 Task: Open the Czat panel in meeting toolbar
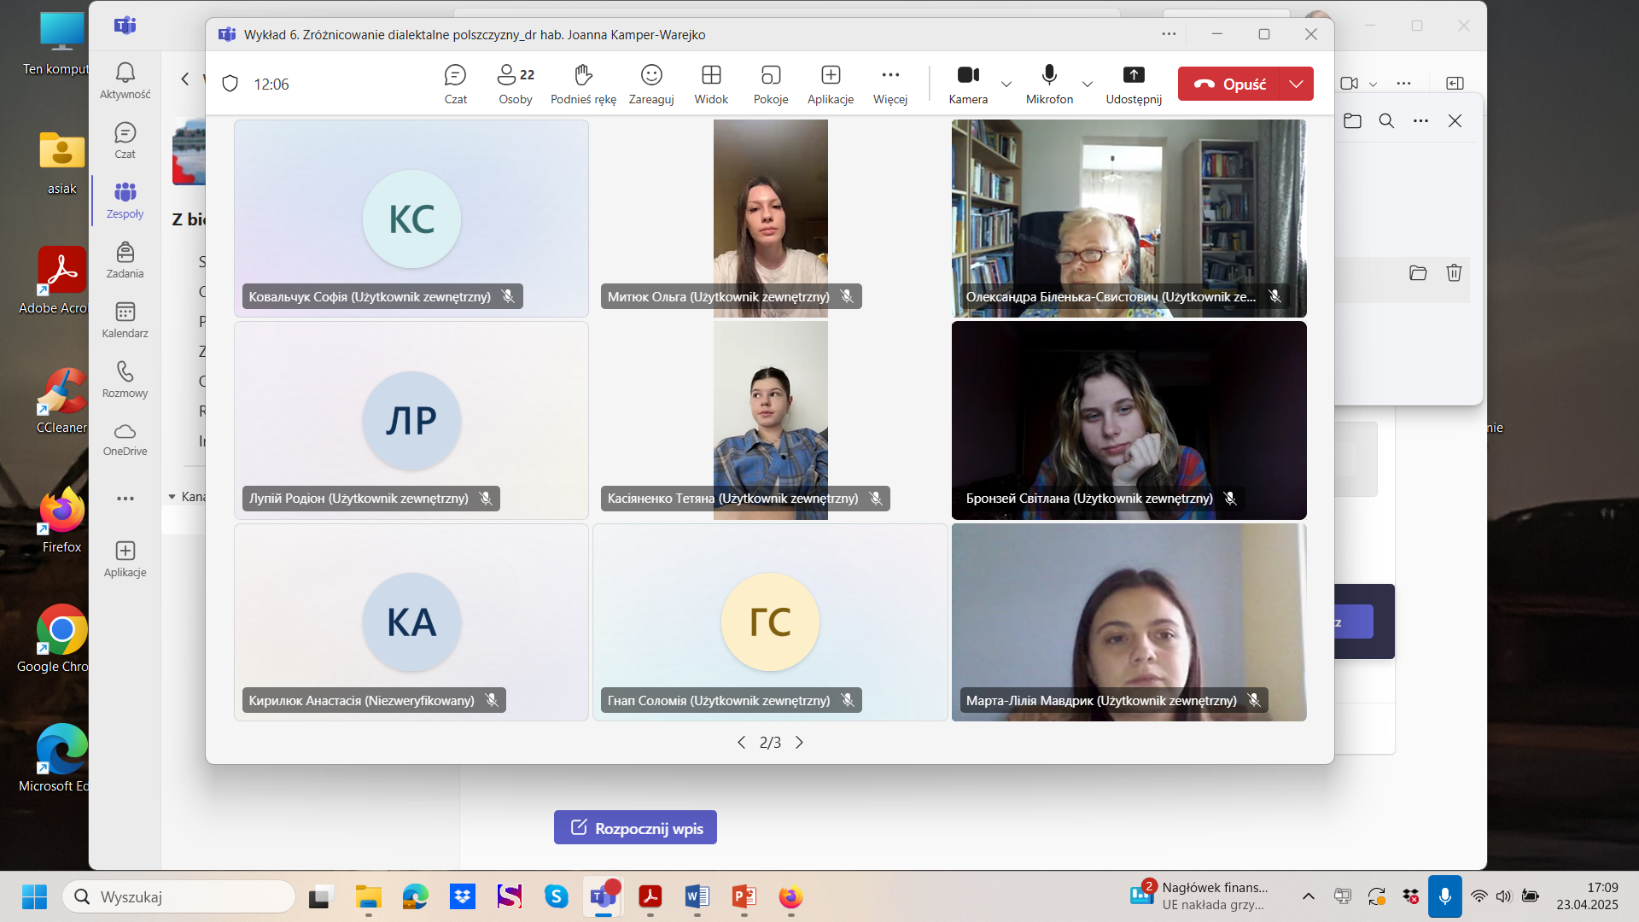(455, 84)
